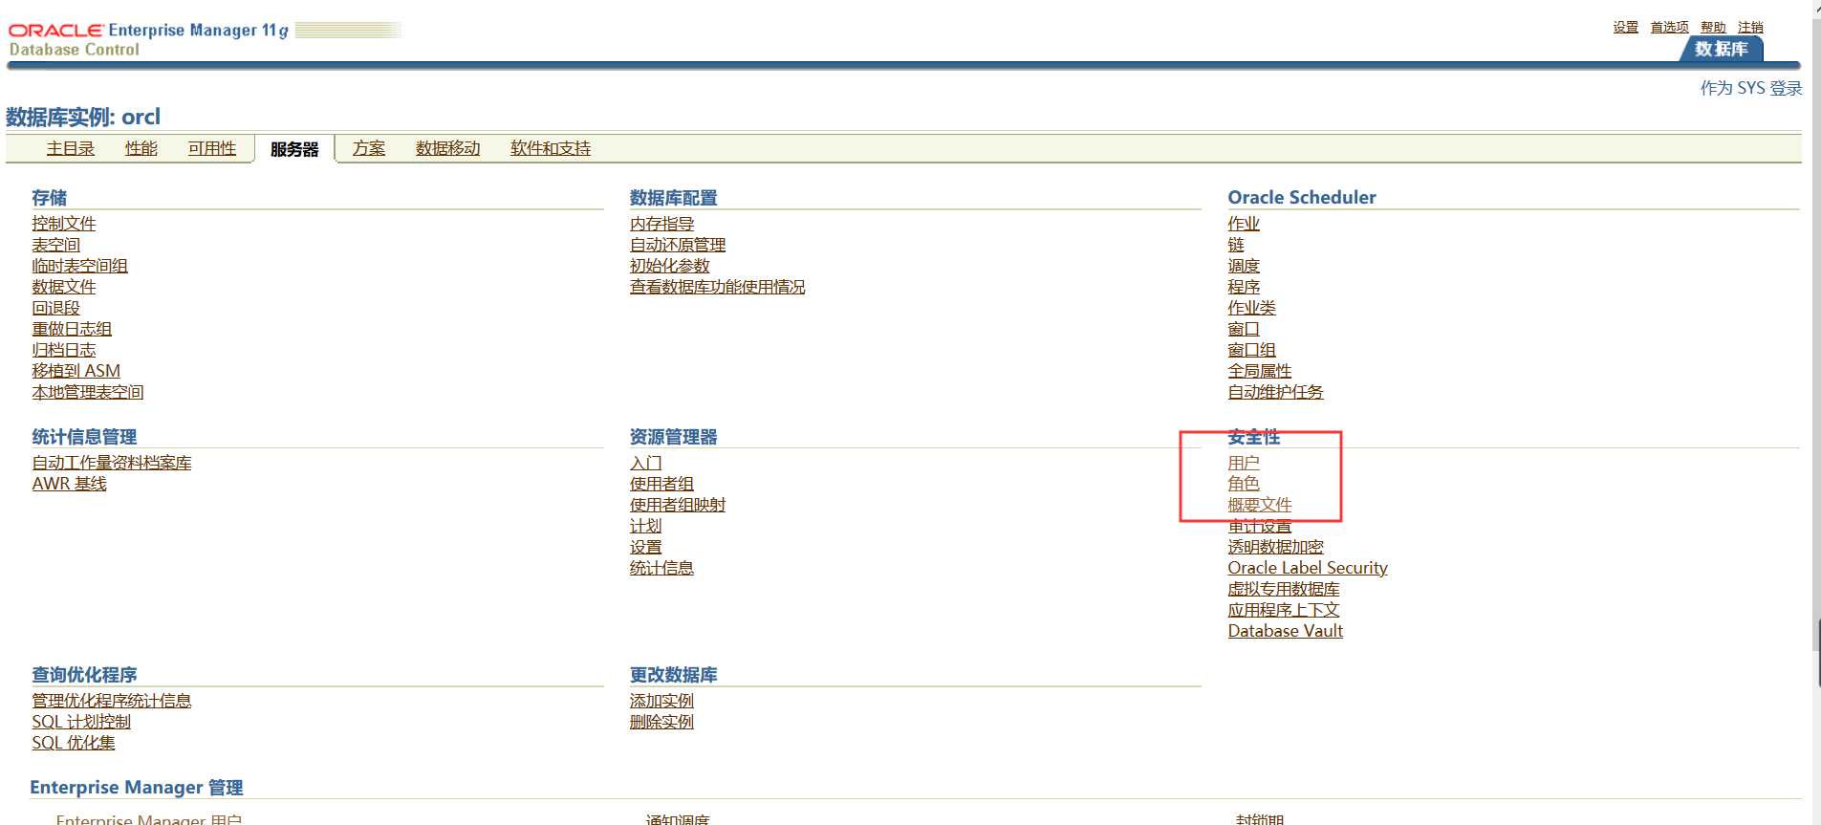
Task: Open 虚拟专用数据库 link
Action: pyautogui.click(x=1284, y=589)
